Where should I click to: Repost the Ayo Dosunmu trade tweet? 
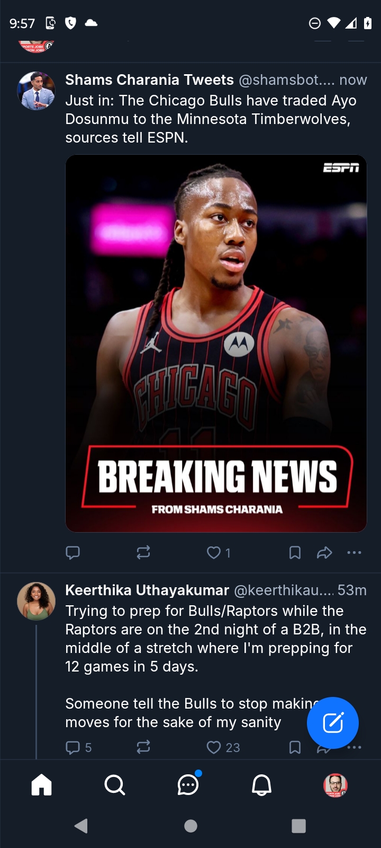click(143, 553)
